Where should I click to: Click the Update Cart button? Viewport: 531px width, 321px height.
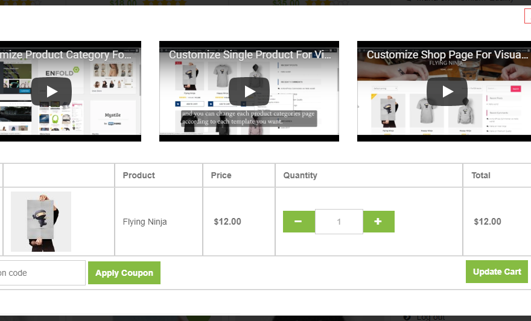click(x=497, y=272)
